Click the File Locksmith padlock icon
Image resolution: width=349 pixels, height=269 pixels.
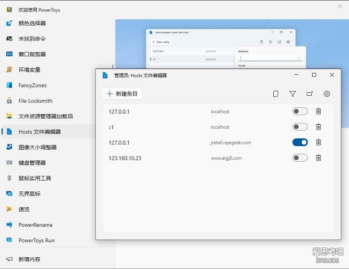pyautogui.click(x=9, y=100)
